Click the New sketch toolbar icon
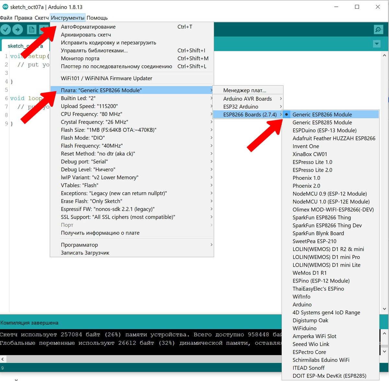Image resolution: width=389 pixels, height=381 pixels. 31,30
